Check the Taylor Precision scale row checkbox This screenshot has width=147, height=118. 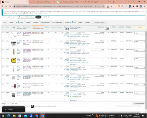[x=3, y=58]
